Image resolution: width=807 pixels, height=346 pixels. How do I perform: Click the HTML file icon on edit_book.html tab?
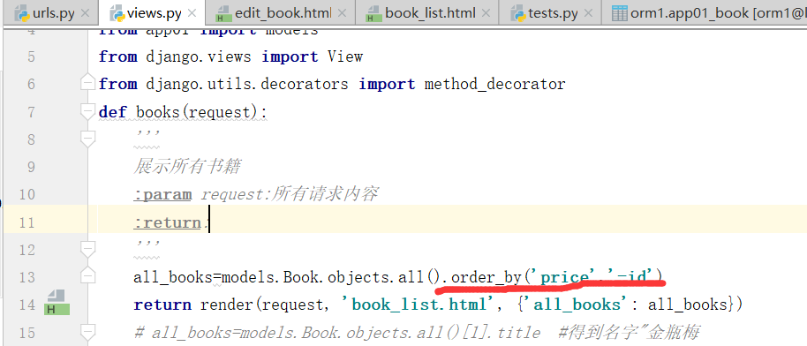[x=222, y=13]
